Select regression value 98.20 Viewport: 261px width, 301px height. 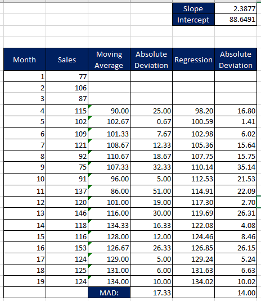[x=193, y=111]
